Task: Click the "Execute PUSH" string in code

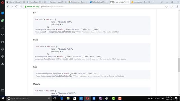Action: tap(65, 49)
